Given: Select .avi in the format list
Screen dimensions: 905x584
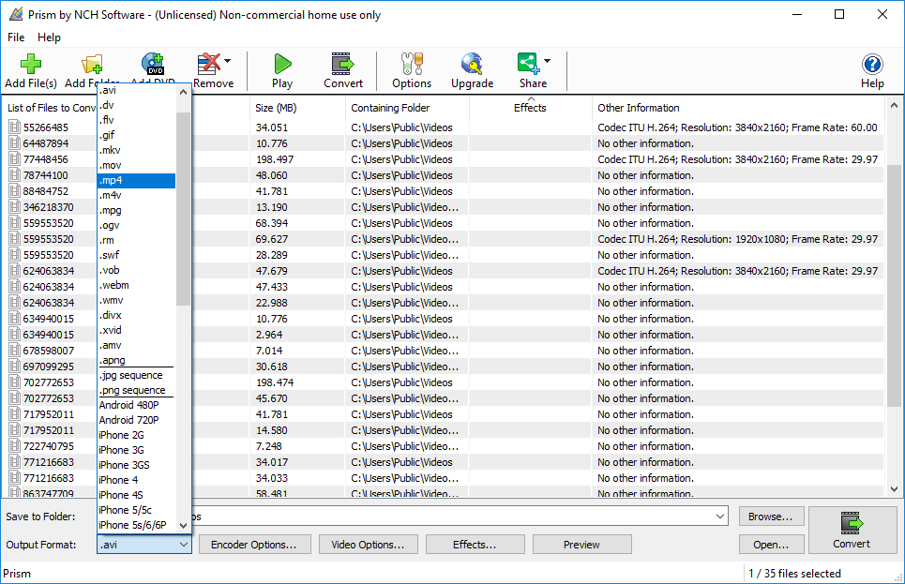Looking at the screenshot, I should (136, 90).
